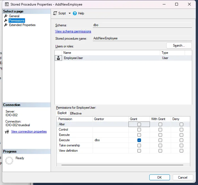
Task: Uncheck Grant for Execute by dbo
Action: pos(139,140)
